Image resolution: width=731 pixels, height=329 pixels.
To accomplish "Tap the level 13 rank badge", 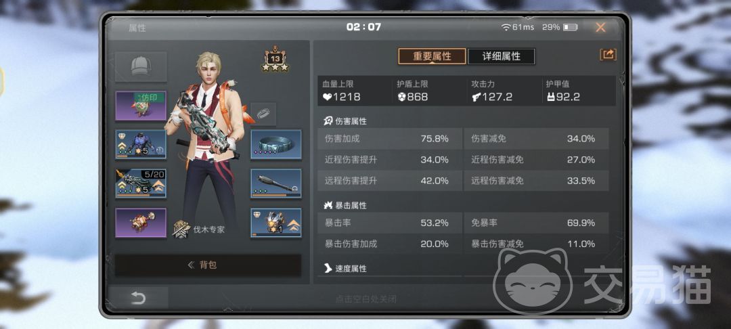I will coord(275,59).
